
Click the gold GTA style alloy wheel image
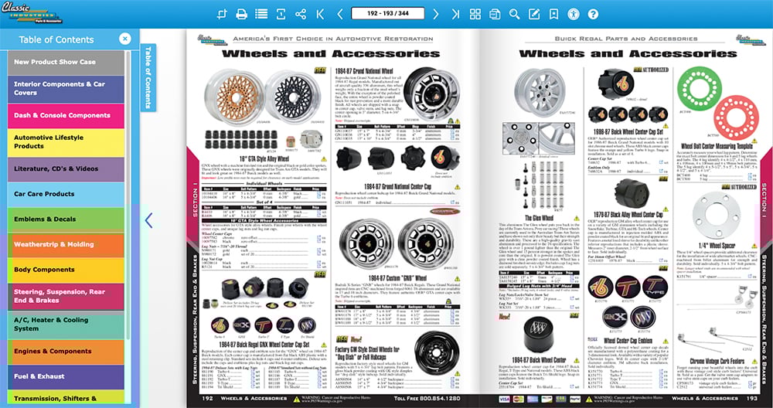233,97
